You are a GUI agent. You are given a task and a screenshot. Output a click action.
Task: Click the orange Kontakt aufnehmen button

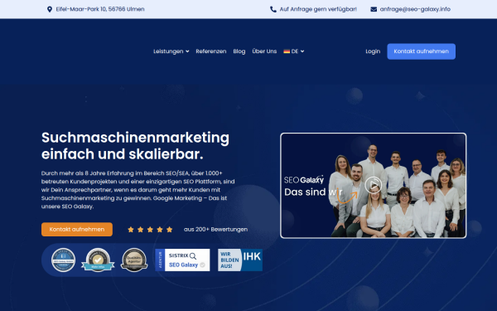[x=77, y=230]
